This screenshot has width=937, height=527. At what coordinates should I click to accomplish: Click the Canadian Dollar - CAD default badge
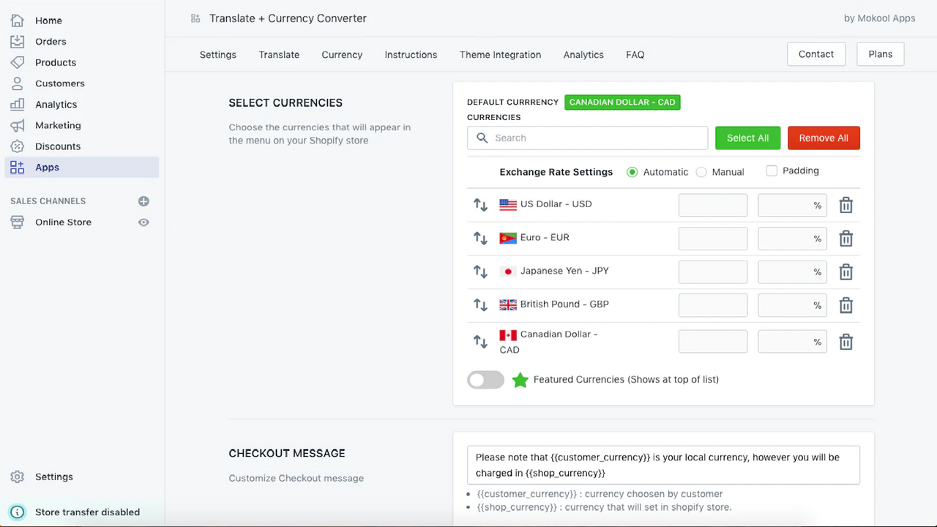(622, 102)
